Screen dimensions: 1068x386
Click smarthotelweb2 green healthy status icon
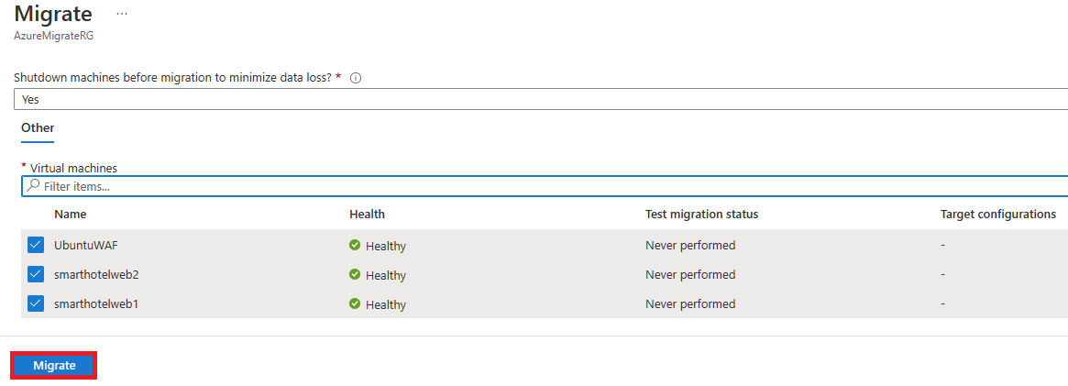pyautogui.click(x=354, y=274)
